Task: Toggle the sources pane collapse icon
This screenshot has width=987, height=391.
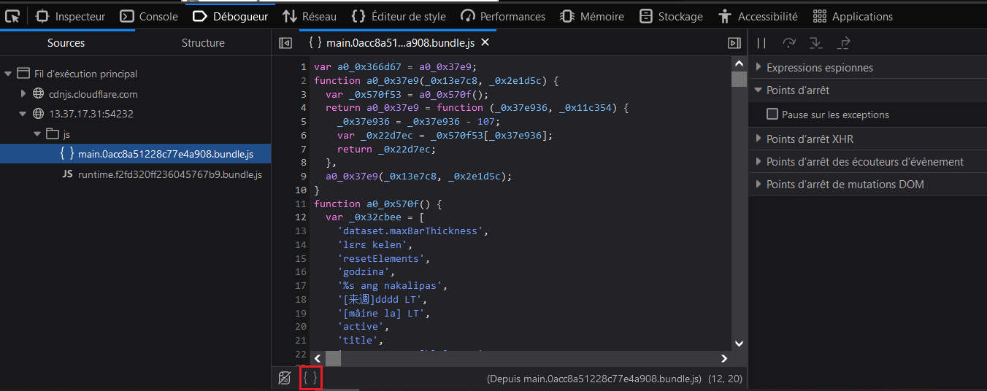Action: [x=285, y=43]
